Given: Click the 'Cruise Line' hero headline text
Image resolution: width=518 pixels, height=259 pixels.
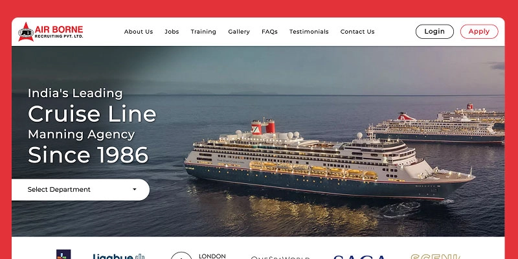Looking at the screenshot, I should [x=92, y=114].
